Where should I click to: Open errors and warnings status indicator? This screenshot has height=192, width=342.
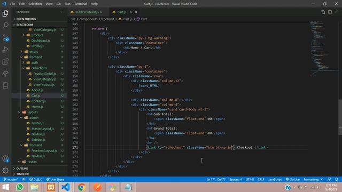36,179
